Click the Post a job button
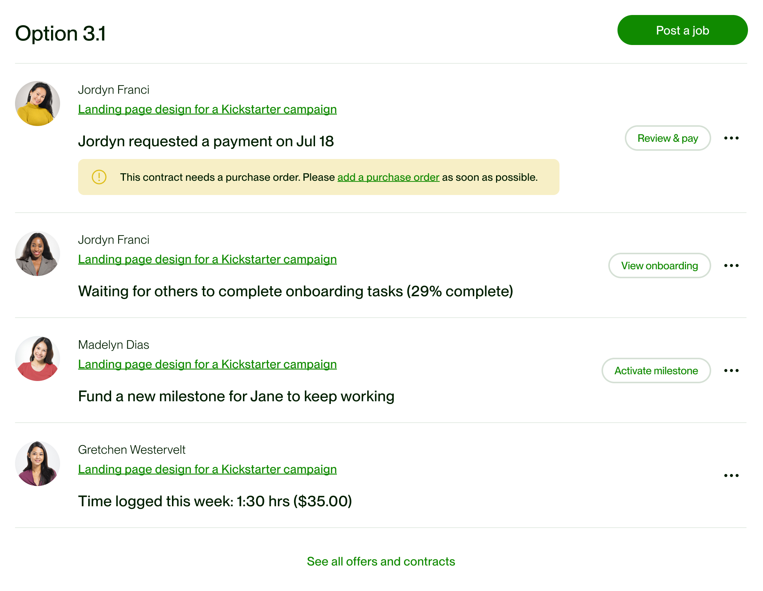The image size is (763, 591). click(x=682, y=30)
